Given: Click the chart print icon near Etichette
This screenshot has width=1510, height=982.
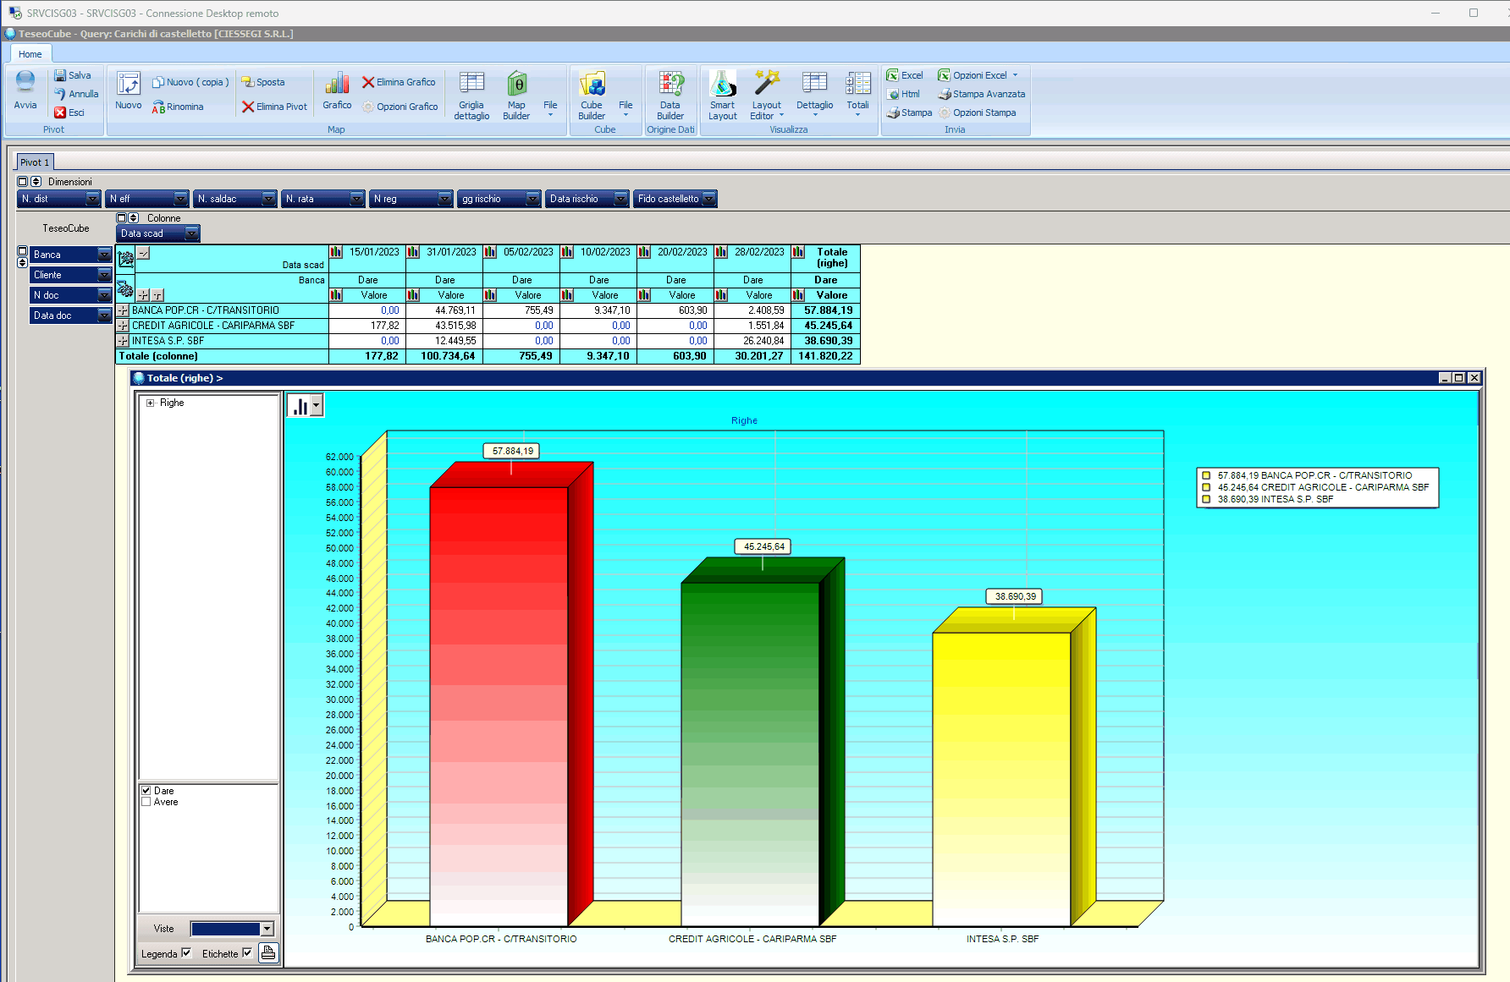Looking at the screenshot, I should click(x=268, y=953).
